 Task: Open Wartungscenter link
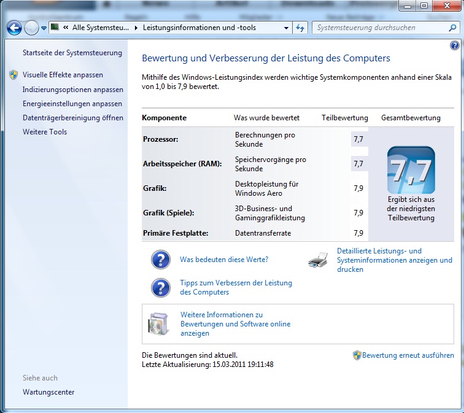pos(48,392)
